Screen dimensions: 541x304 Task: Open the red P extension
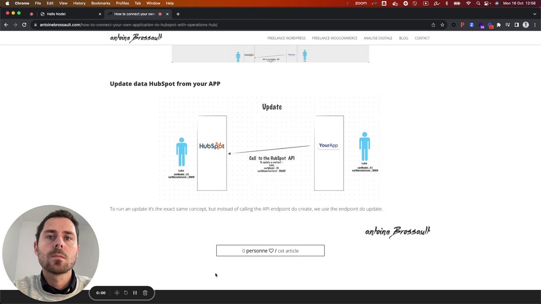462,25
